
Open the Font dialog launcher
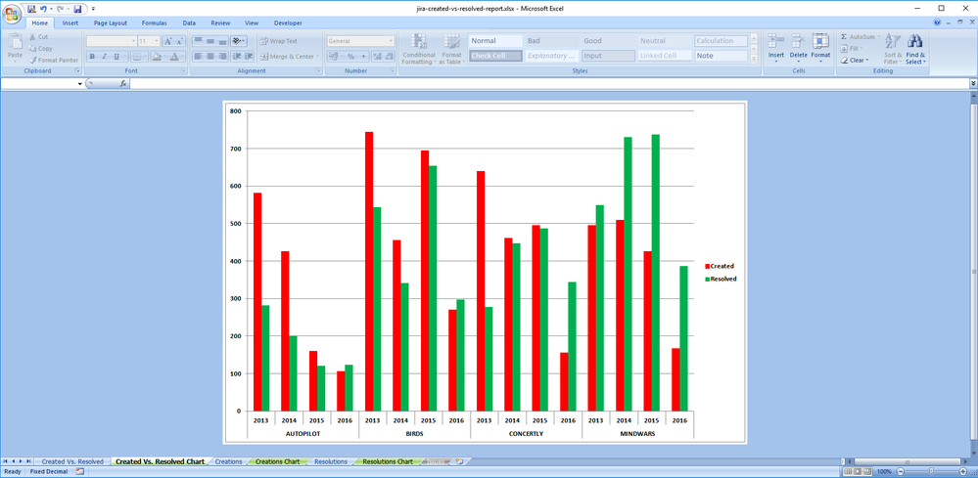pos(183,71)
